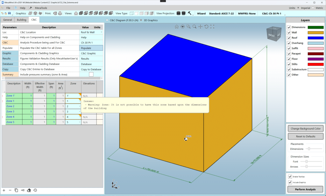Click the Graphics 3D cube outline icon

coord(35,13)
